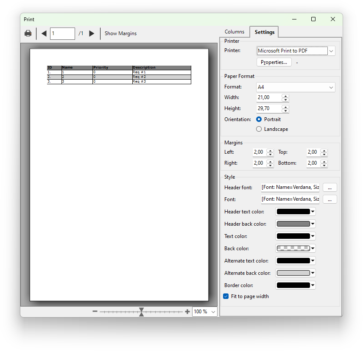The height and width of the screenshot is (351, 363).
Task: Open Header font chooser button
Action: [329, 188]
